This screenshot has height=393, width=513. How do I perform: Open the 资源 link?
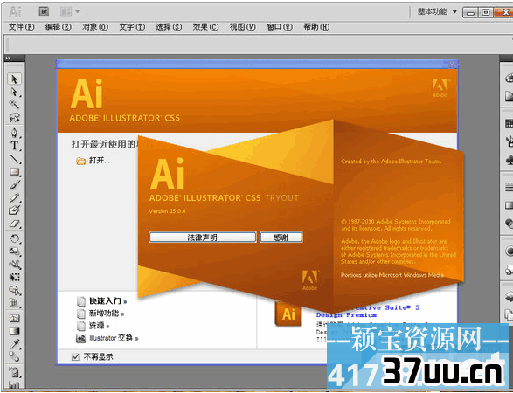99,326
